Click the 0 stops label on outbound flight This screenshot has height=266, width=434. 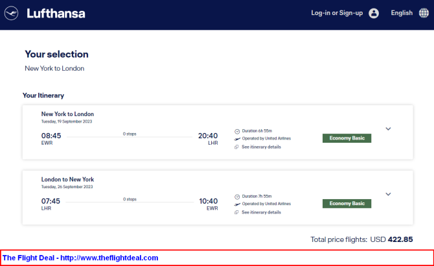pyautogui.click(x=130, y=134)
